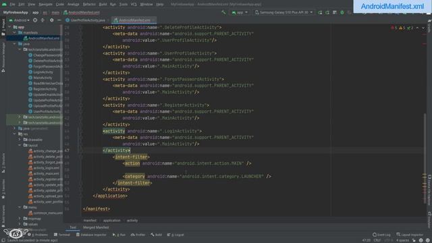432x243 pixels.
Task: Select activity_main.xml layout file
Action: click(x=44, y=173)
